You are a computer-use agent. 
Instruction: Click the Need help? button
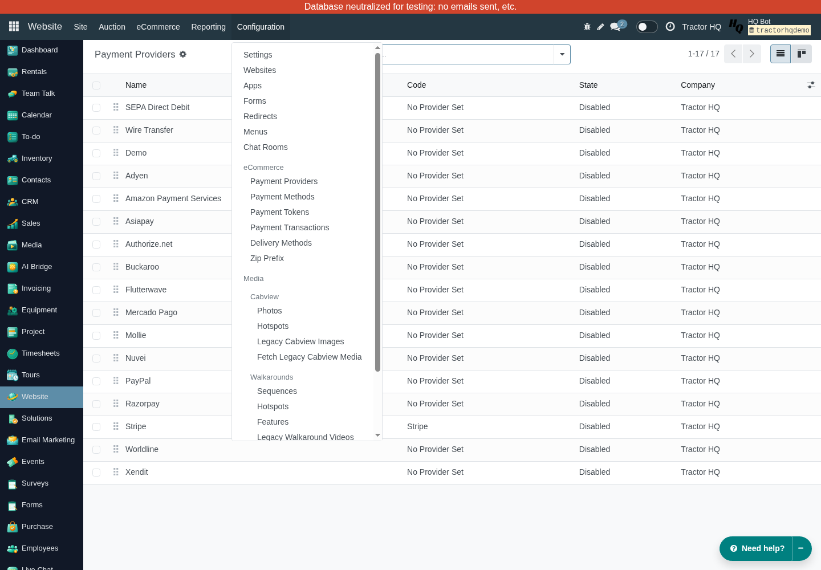point(756,548)
